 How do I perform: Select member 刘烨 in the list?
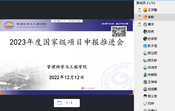point(151,104)
